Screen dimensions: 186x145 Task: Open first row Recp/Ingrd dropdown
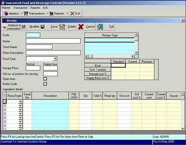coord(20,102)
